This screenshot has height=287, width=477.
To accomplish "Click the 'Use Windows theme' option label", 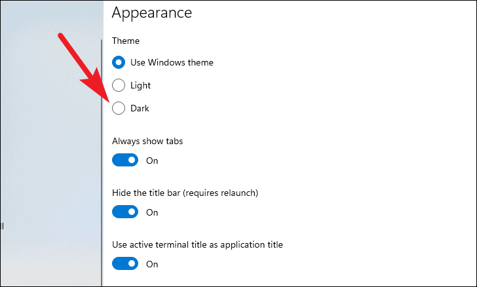I will pyautogui.click(x=172, y=62).
